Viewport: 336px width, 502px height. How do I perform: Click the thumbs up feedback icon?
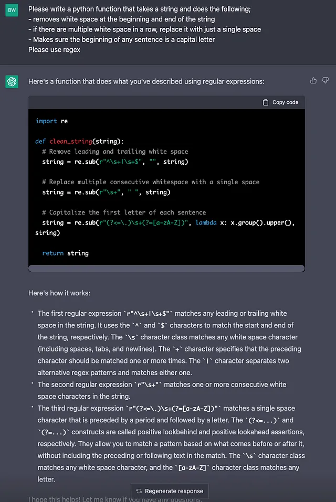pyautogui.click(x=313, y=80)
